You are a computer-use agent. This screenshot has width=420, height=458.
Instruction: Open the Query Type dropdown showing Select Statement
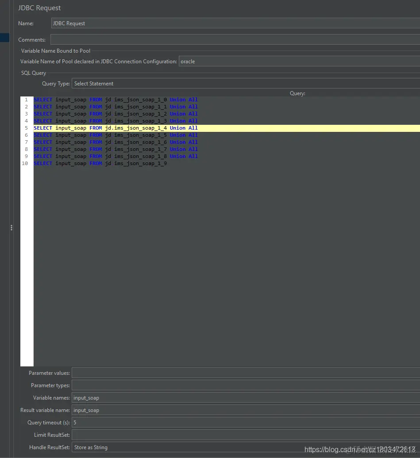(246, 83)
